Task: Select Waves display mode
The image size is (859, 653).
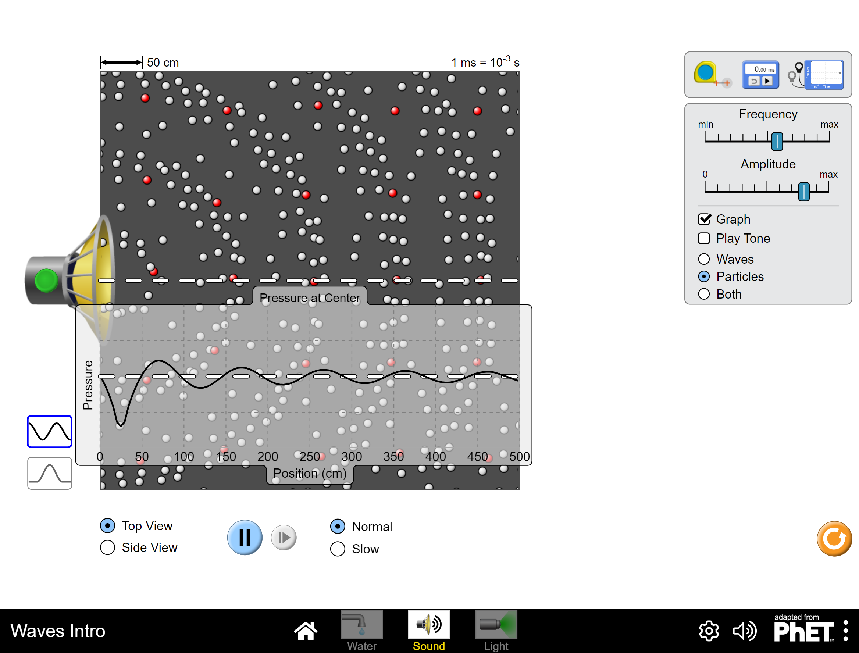Action: 704,259
